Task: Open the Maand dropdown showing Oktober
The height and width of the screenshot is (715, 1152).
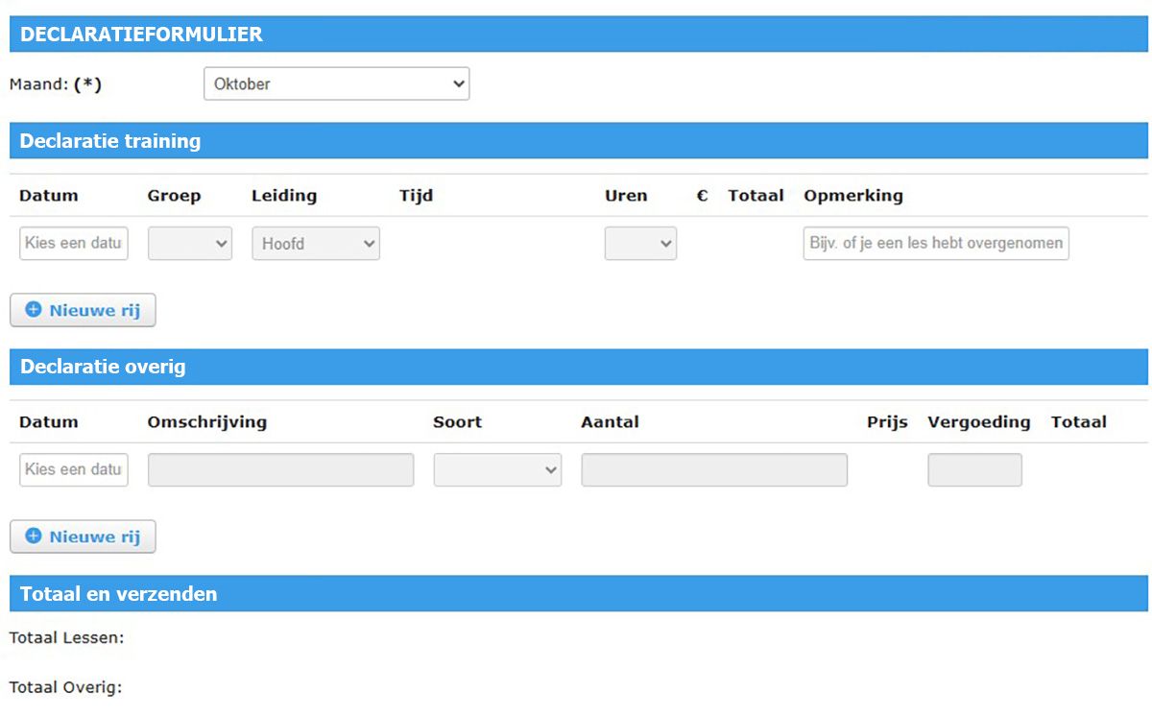Action: tap(336, 83)
